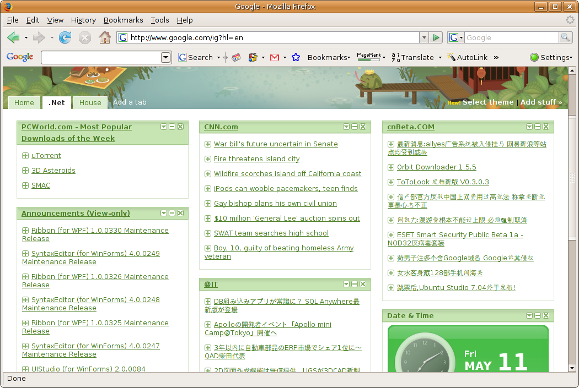Expand the 3D Asteroids item plus icon
The image size is (579, 388).
25,170
